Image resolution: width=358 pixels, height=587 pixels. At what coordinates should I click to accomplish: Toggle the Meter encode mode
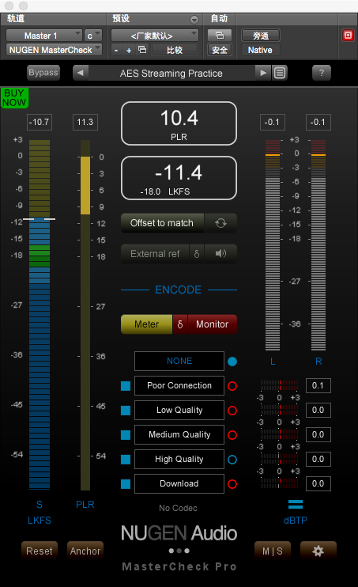coord(147,324)
